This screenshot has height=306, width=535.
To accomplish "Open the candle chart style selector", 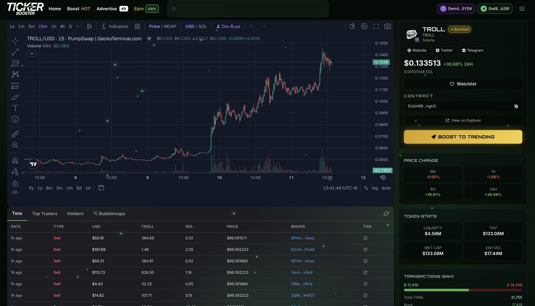I will (89, 26).
